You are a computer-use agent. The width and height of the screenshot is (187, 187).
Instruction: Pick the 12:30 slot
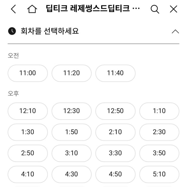[x=71, y=111]
